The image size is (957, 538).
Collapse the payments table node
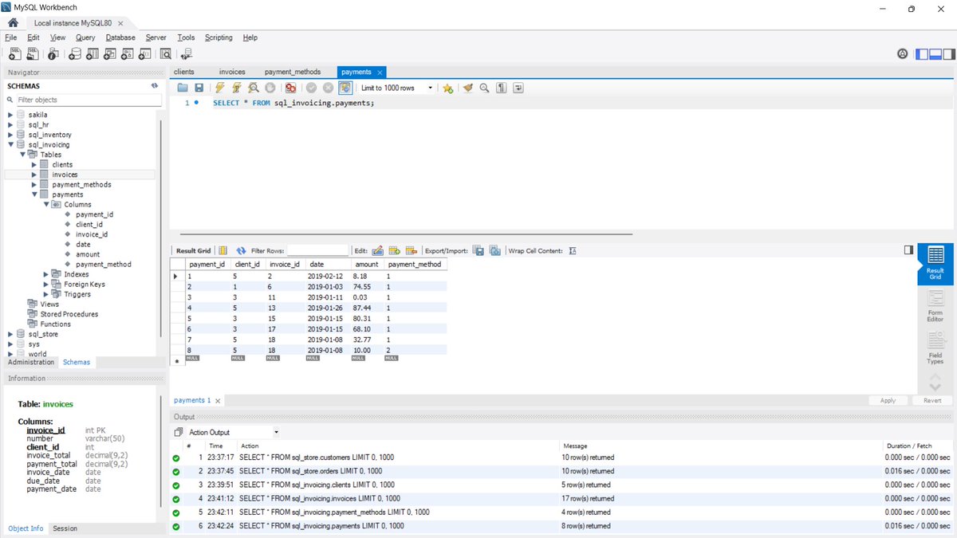pos(34,194)
